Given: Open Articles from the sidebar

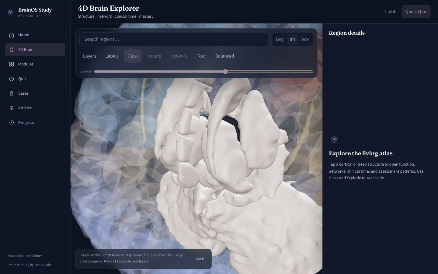Looking at the screenshot, I should click(x=35, y=108).
